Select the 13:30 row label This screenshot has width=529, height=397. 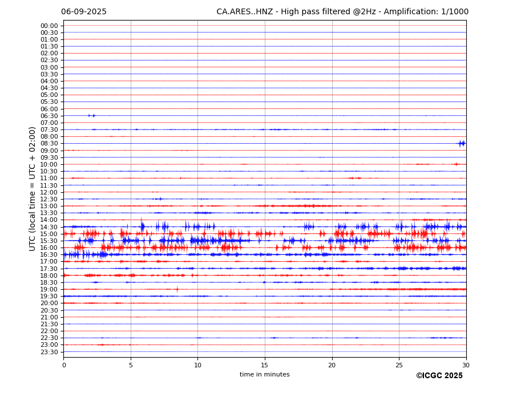(x=49, y=213)
